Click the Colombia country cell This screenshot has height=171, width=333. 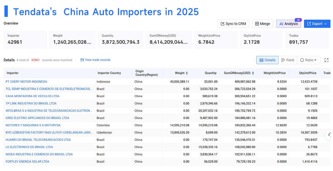coord(103,125)
